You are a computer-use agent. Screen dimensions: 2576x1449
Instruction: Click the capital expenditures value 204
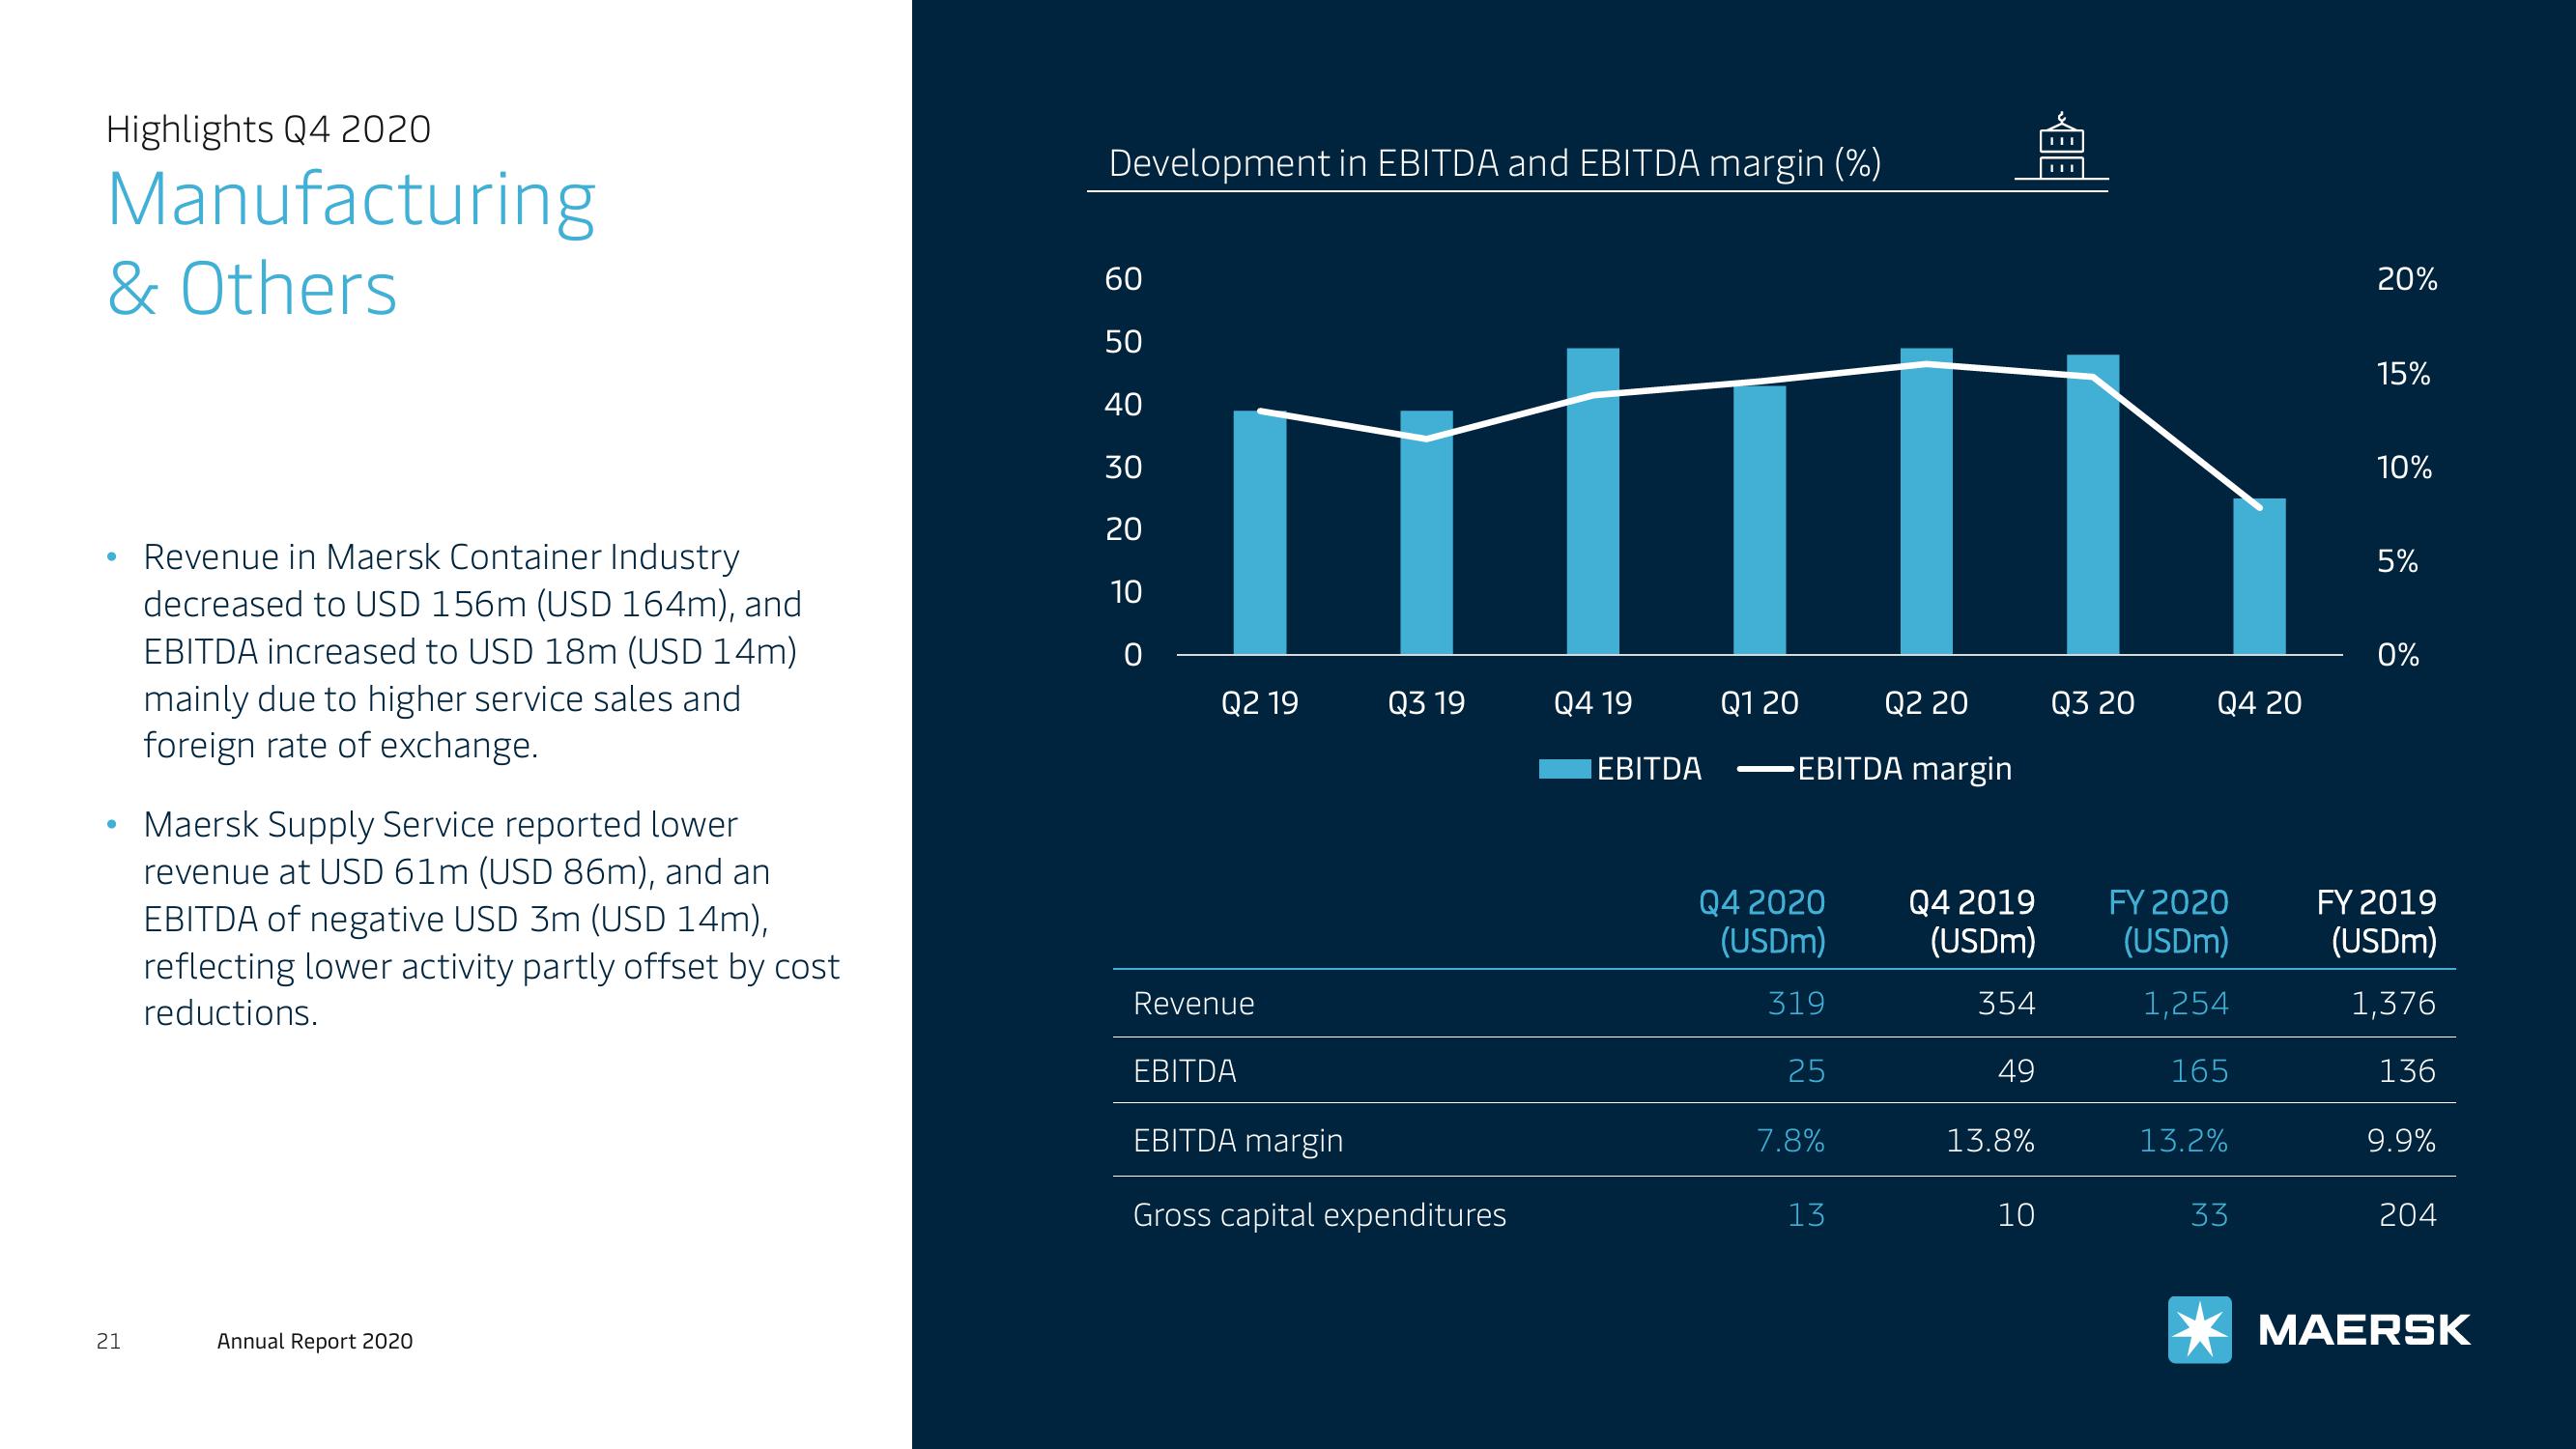tap(2408, 1215)
